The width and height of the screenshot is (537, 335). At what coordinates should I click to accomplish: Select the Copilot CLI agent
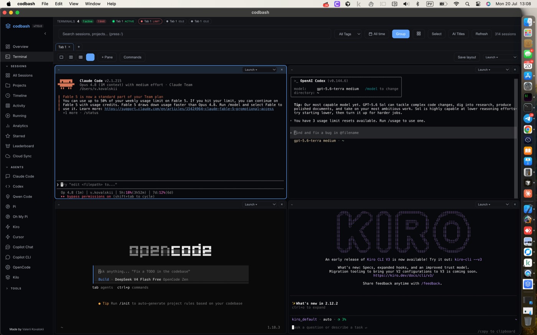26,257
